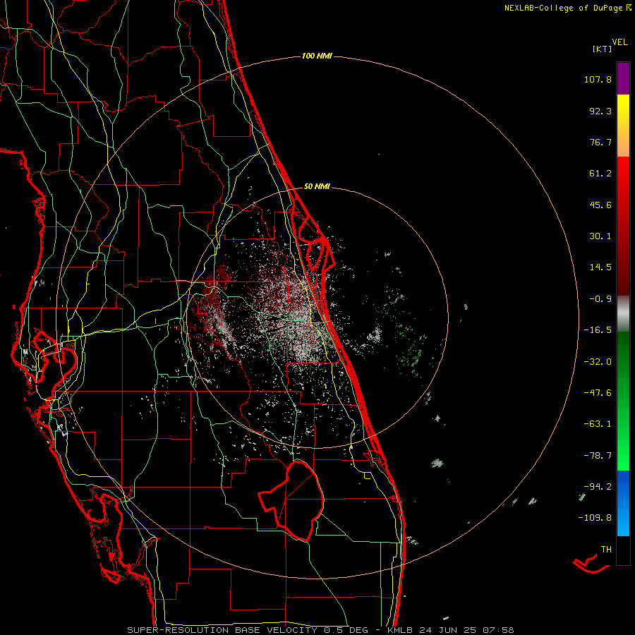Select the 45.6 legend value

(x=600, y=205)
